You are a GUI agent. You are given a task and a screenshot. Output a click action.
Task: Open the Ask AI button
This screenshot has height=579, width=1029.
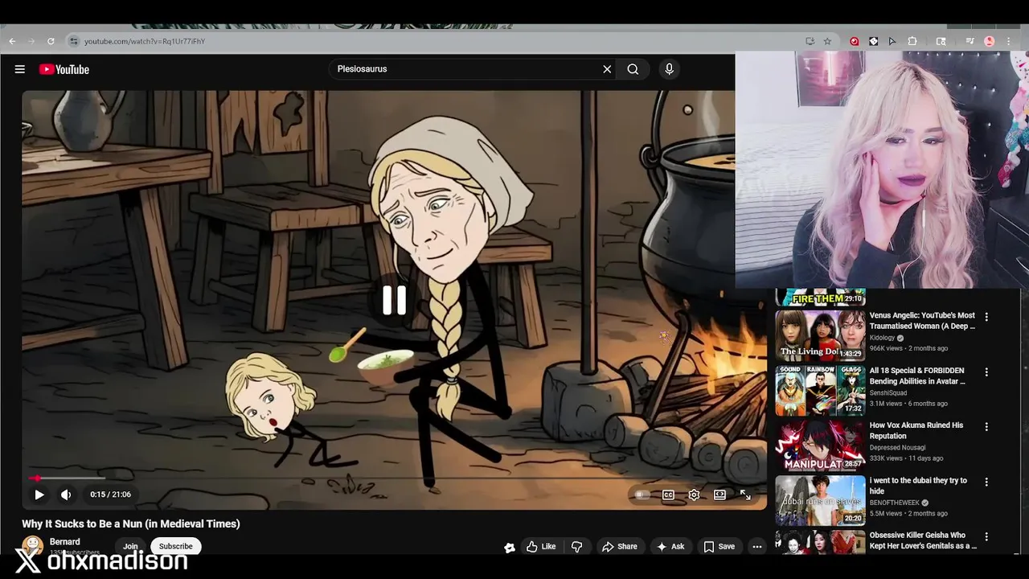670,546
